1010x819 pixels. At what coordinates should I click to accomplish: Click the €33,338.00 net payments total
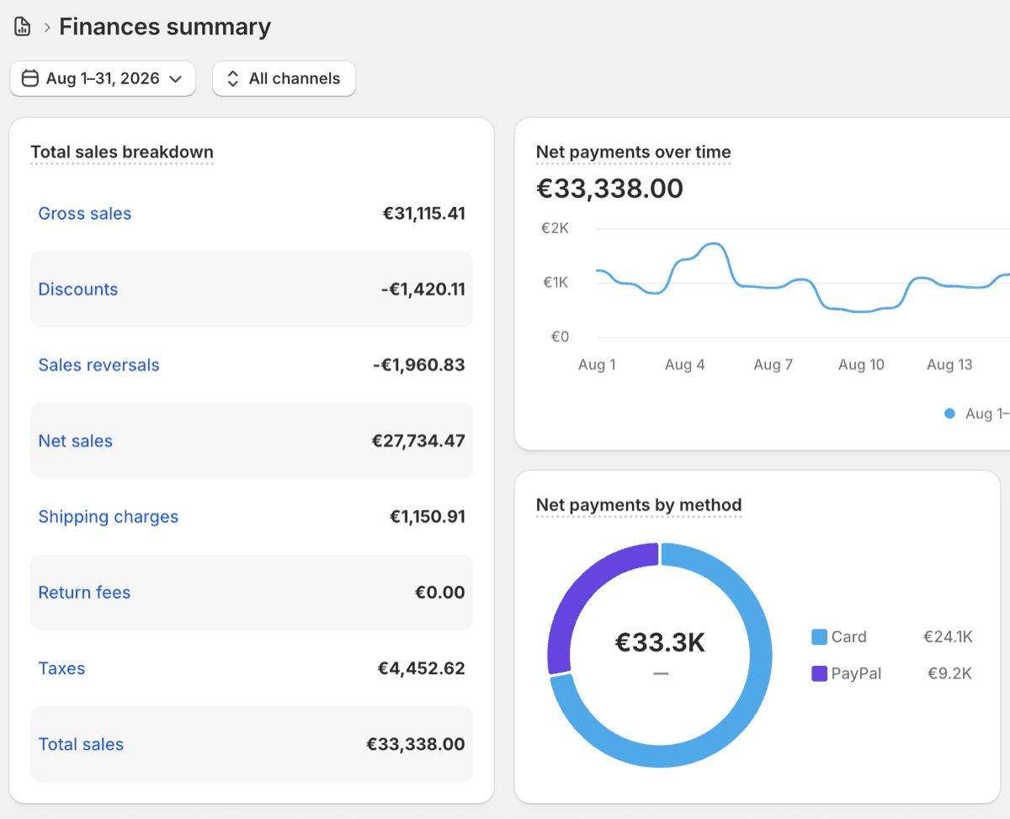coord(609,189)
